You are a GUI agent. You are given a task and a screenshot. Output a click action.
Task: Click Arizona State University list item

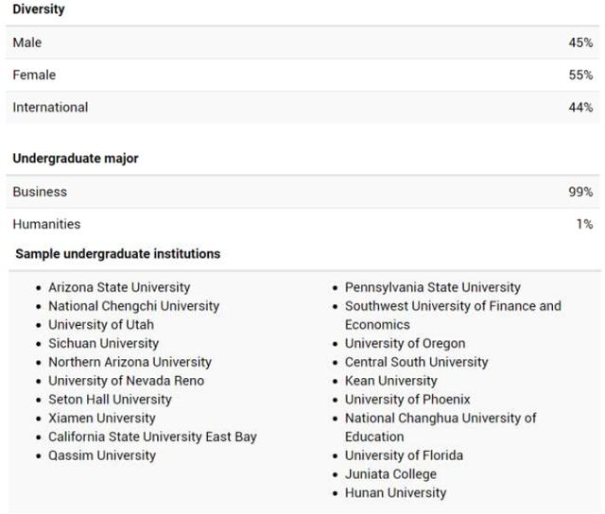pos(119,287)
